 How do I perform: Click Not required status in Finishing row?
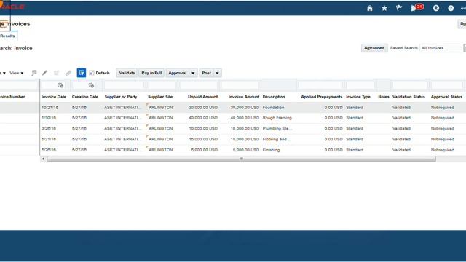442,150
